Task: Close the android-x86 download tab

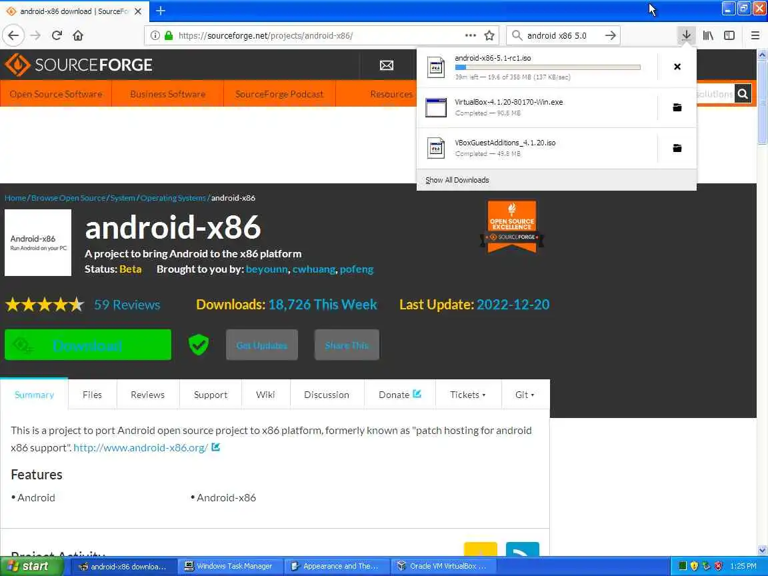Action: coord(138,11)
